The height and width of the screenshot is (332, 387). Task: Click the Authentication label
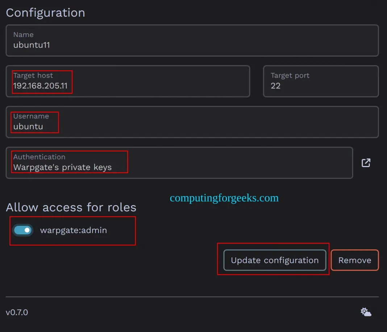pos(39,157)
